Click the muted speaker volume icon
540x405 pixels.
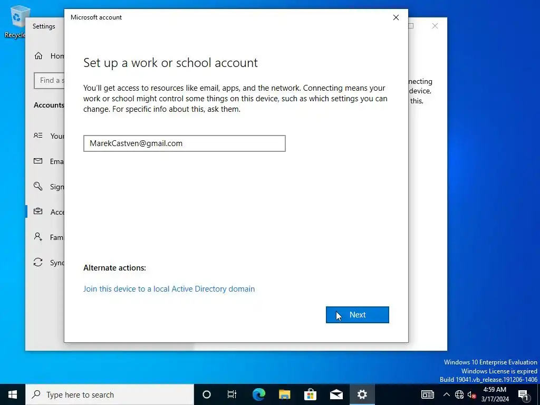pos(471,394)
